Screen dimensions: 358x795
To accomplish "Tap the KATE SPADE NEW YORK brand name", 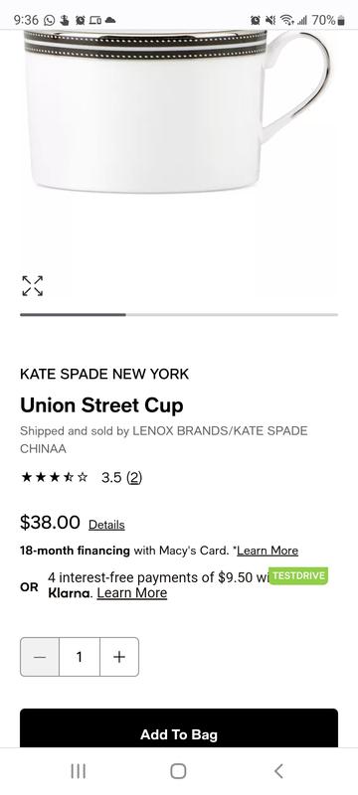I will coord(104,375).
